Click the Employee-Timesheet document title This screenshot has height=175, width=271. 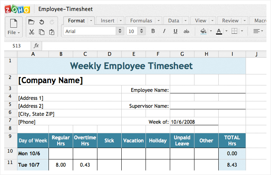pos(66,9)
